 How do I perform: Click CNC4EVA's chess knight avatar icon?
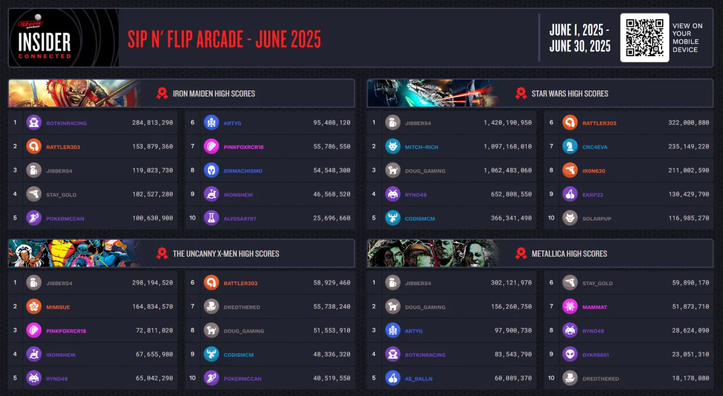570,146
